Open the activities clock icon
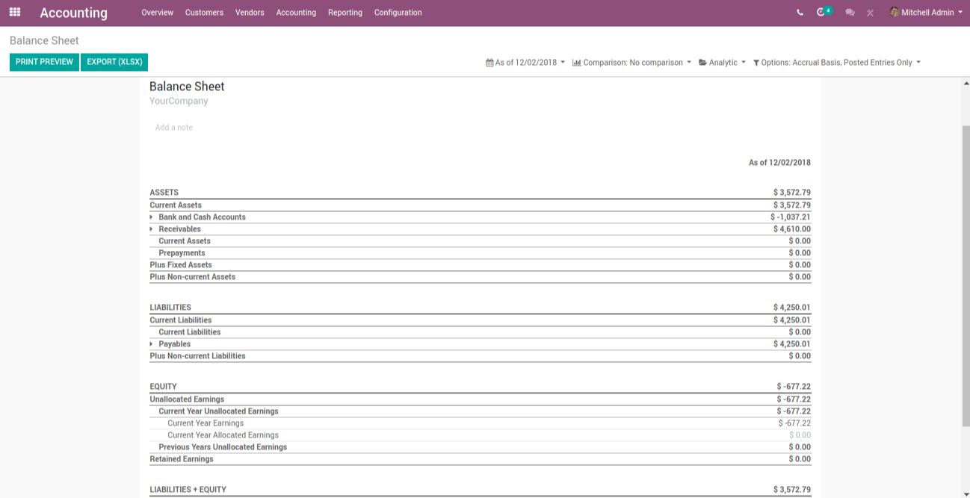Screen dimensions: 970x498 [x=824, y=12]
